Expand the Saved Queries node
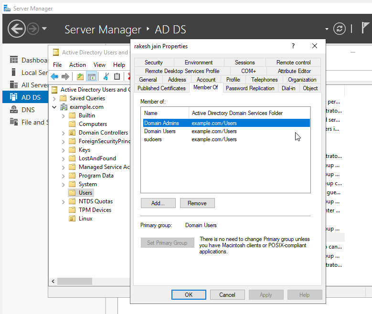 pos(54,98)
